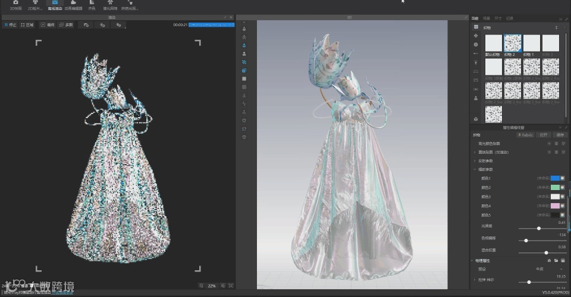Switch to the 尺寸 tab

click(498, 18)
